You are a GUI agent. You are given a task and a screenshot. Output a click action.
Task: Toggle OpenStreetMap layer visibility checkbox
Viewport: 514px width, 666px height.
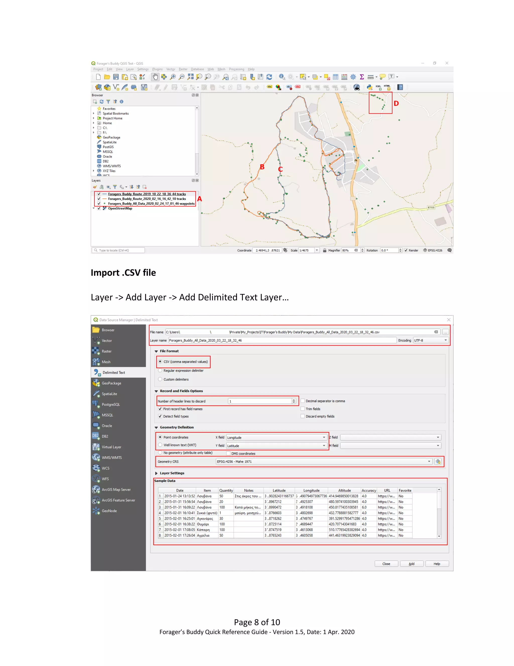[x=99, y=208]
